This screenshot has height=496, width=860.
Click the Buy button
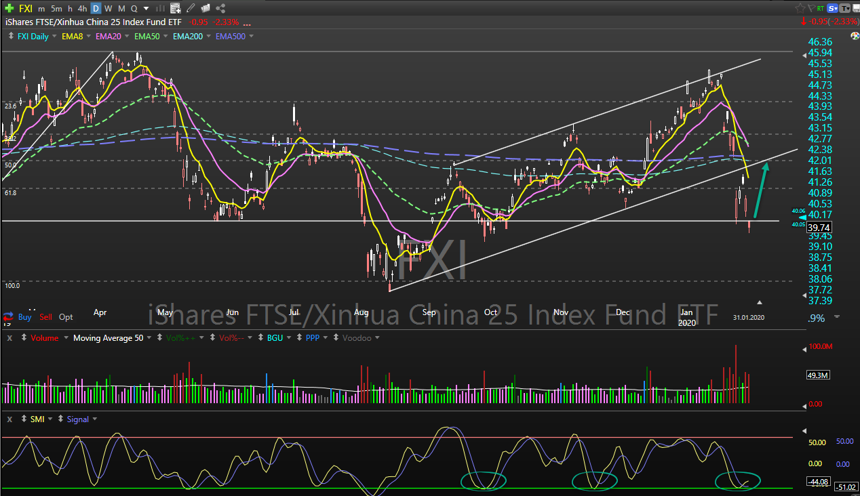(x=24, y=316)
